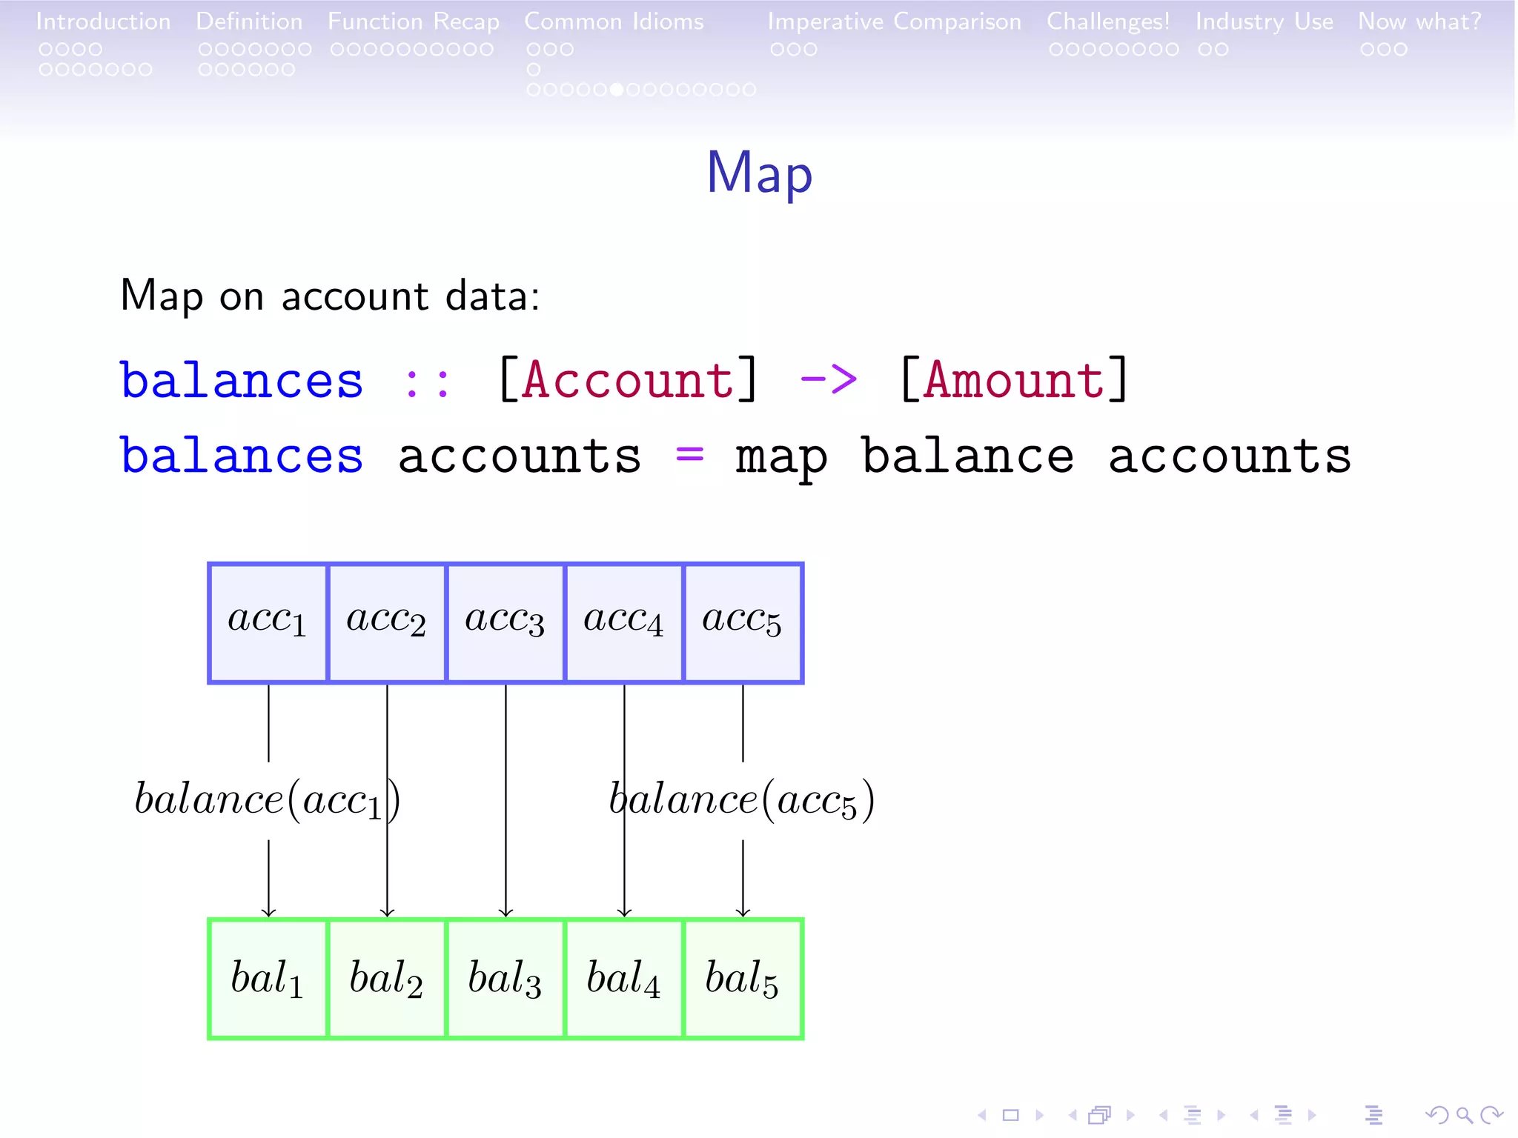Select first slide dot under Introduction
The height and width of the screenshot is (1138, 1518).
(x=46, y=50)
